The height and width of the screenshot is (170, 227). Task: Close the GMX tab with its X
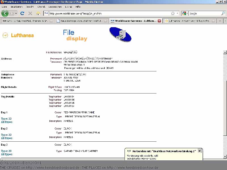pos(51,21)
